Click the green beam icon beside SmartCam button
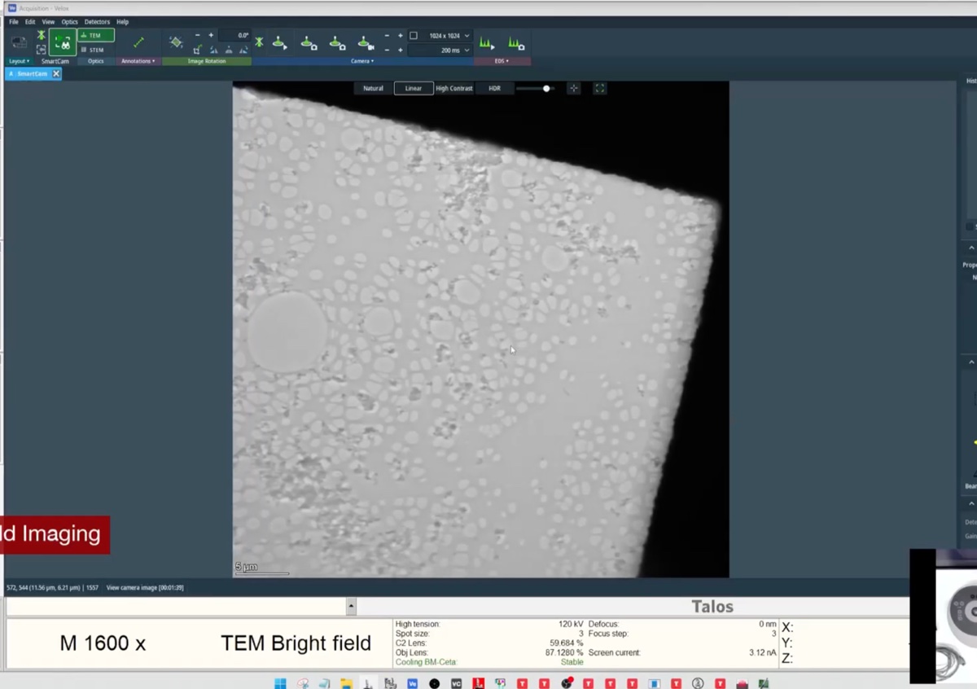The image size is (977, 689). point(41,35)
